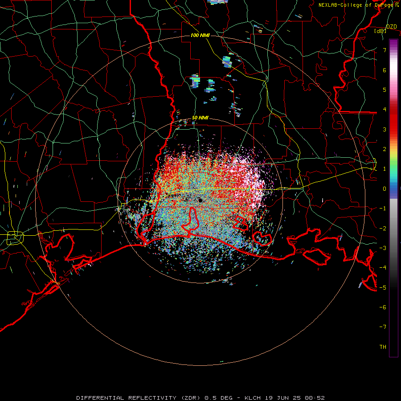Click the -2 value on the color scale
Screen dimensions: 401x401
pyautogui.click(x=383, y=228)
